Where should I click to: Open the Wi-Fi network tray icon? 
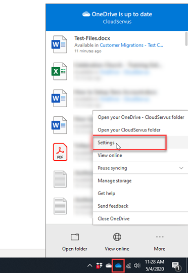coord(128,266)
